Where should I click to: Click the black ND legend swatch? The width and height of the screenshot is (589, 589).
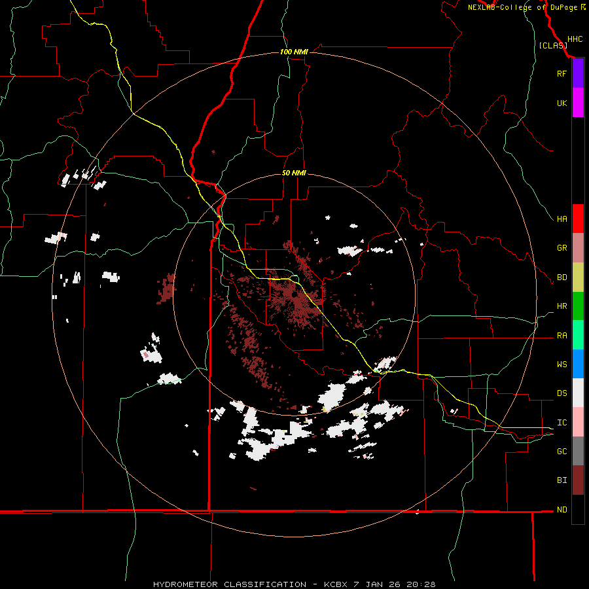578,509
